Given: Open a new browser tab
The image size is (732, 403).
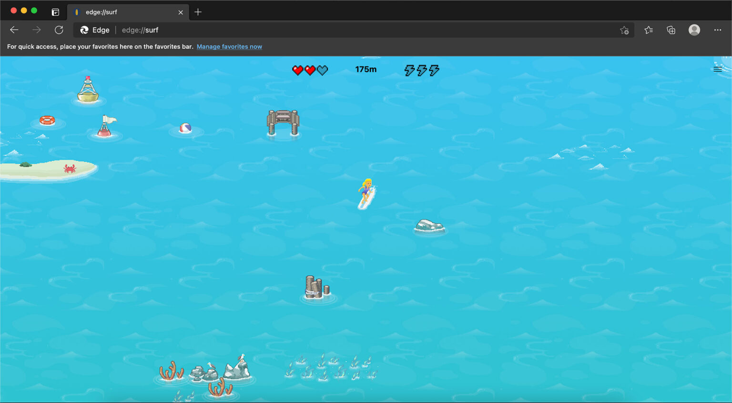Looking at the screenshot, I should coord(198,12).
